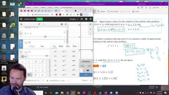Click the Chrome address bar
Viewport: 169px width, 95px height.
(x=41, y=15)
